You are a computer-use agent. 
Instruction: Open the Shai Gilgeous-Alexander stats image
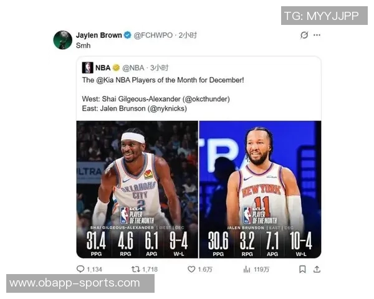(x=137, y=189)
